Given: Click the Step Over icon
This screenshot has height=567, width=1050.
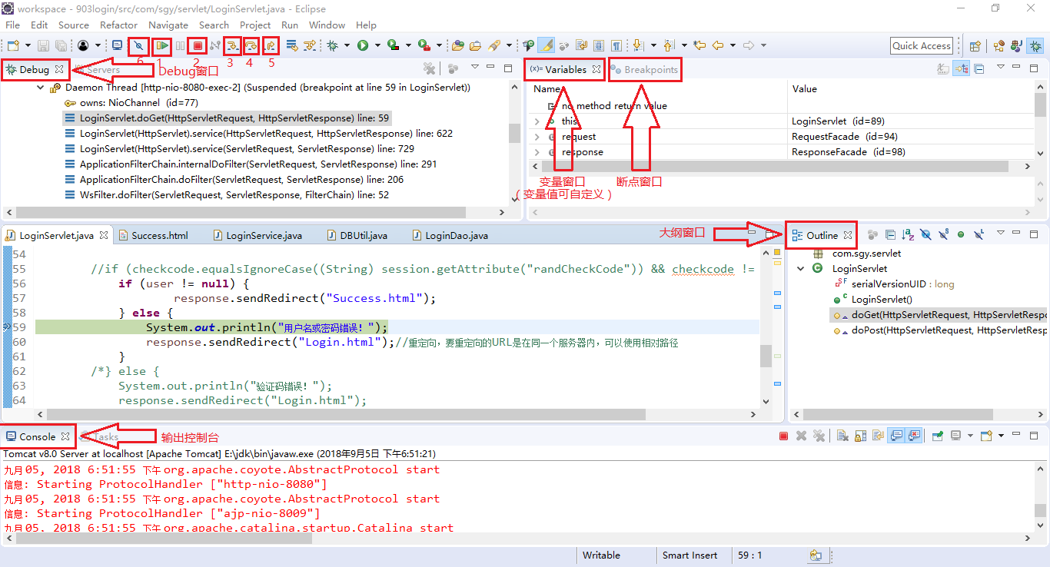Looking at the screenshot, I should pyautogui.click(x=251, y=46).
